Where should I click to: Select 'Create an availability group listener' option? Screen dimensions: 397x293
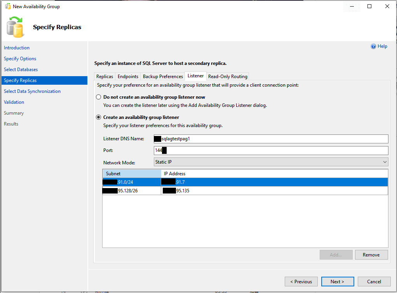coord(99,117)
